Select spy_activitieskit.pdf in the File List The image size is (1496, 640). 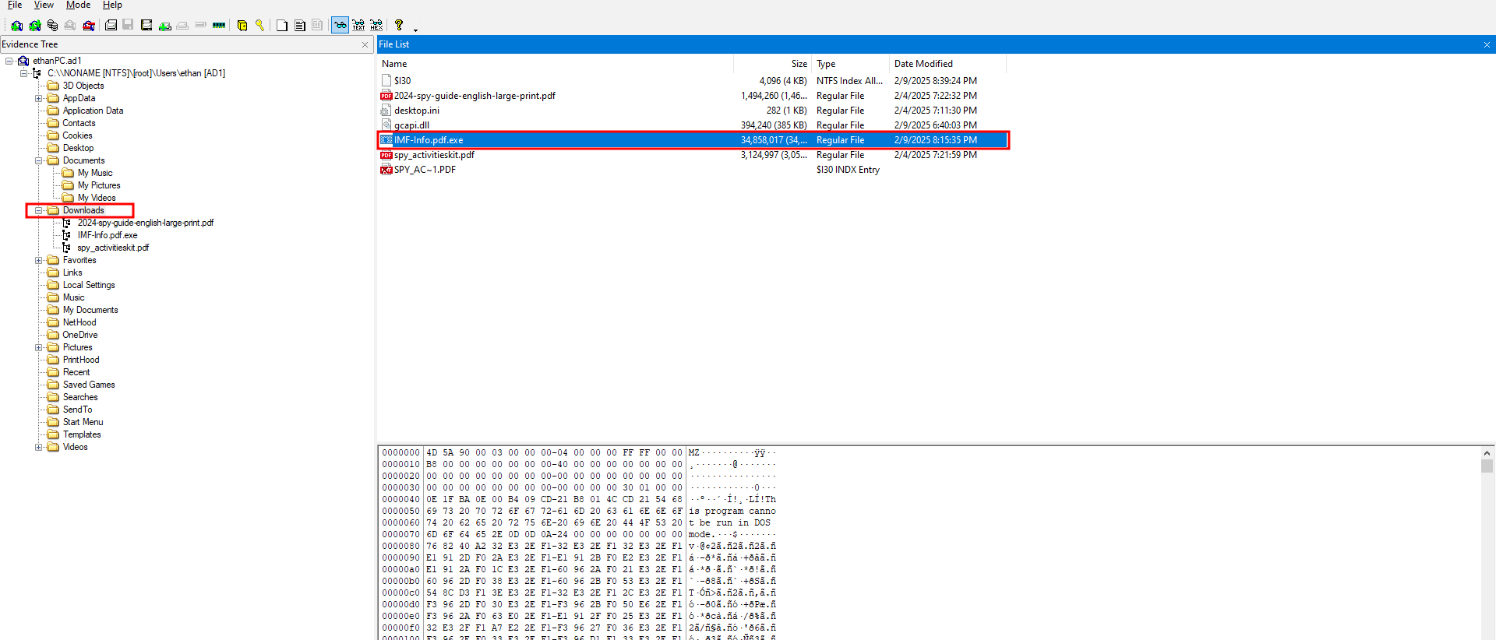coord(434,155)
